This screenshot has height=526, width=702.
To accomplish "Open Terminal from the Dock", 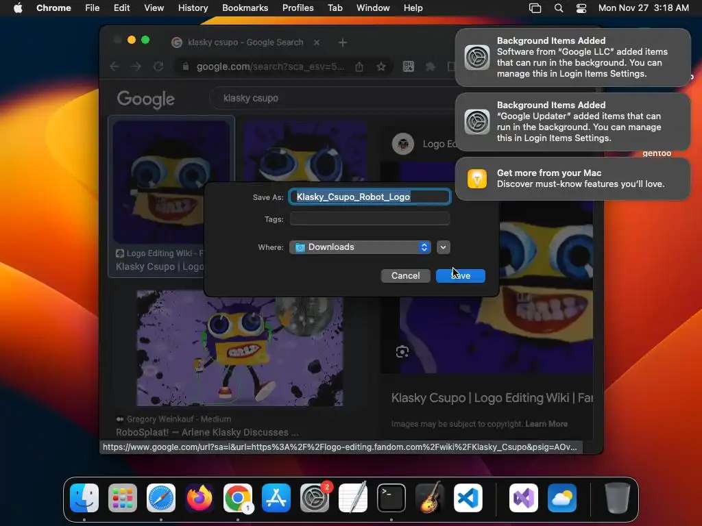I will (391, 497).
